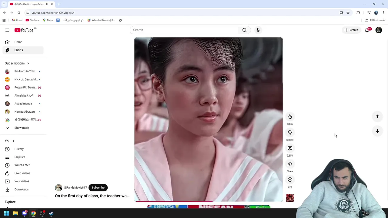
Task: Go to next Short with down arrow
Action: [x=377, y=131]
